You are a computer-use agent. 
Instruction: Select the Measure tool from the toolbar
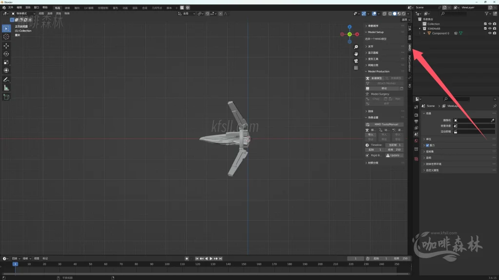click(x=5, y=87)
